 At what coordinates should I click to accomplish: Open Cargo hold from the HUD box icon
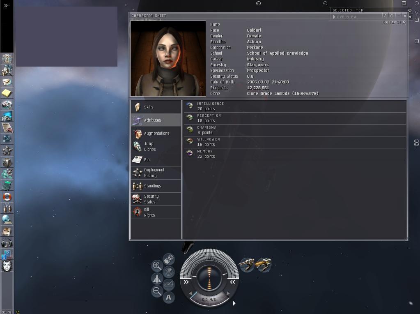(x=169, y=259)
